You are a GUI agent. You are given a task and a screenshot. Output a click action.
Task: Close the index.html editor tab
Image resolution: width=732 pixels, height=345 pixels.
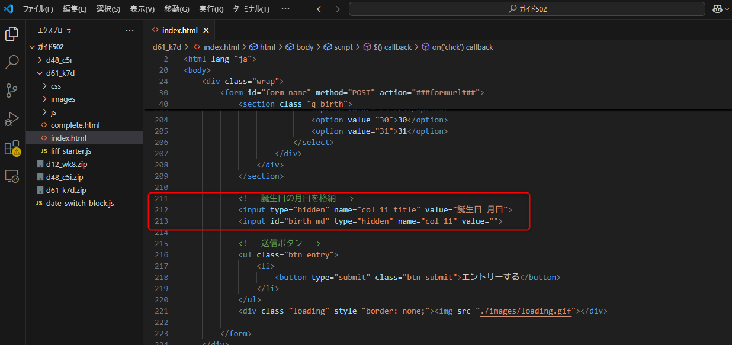point(206,30)
